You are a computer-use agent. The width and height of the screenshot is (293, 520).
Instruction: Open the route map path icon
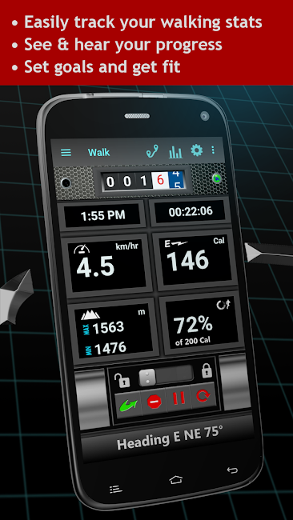pyautogui.click(x=152, y=151)
